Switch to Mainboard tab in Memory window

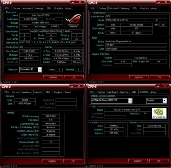coord(27,92)
